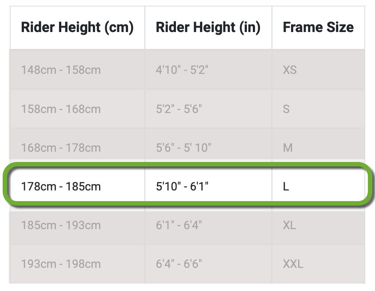
Task: Click the Rider Height (in) column header
Action: click(208, 28)
